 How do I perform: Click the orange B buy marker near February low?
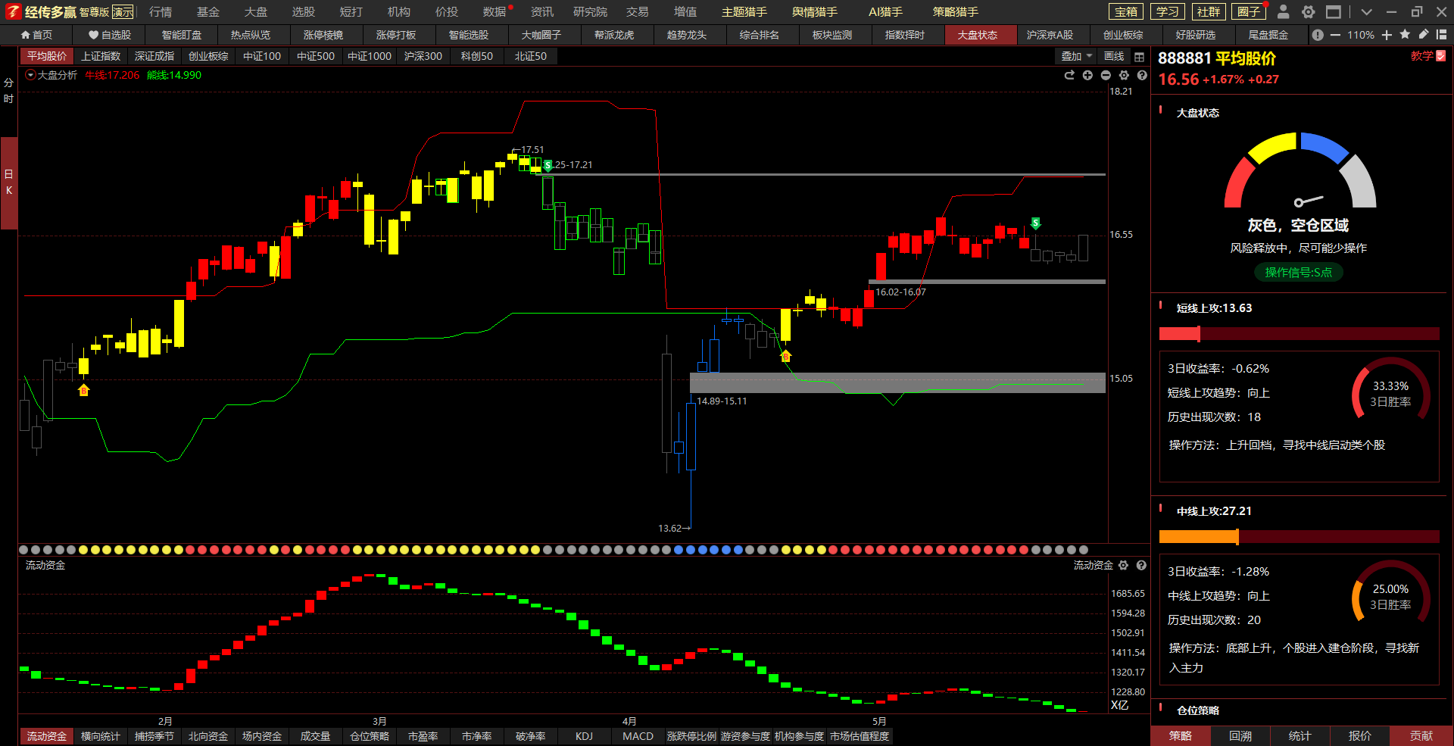point(83,390)
